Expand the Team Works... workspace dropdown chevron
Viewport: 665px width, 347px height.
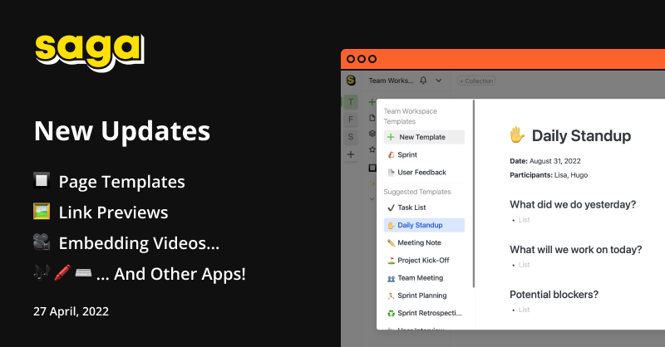(x=439, y=80)
